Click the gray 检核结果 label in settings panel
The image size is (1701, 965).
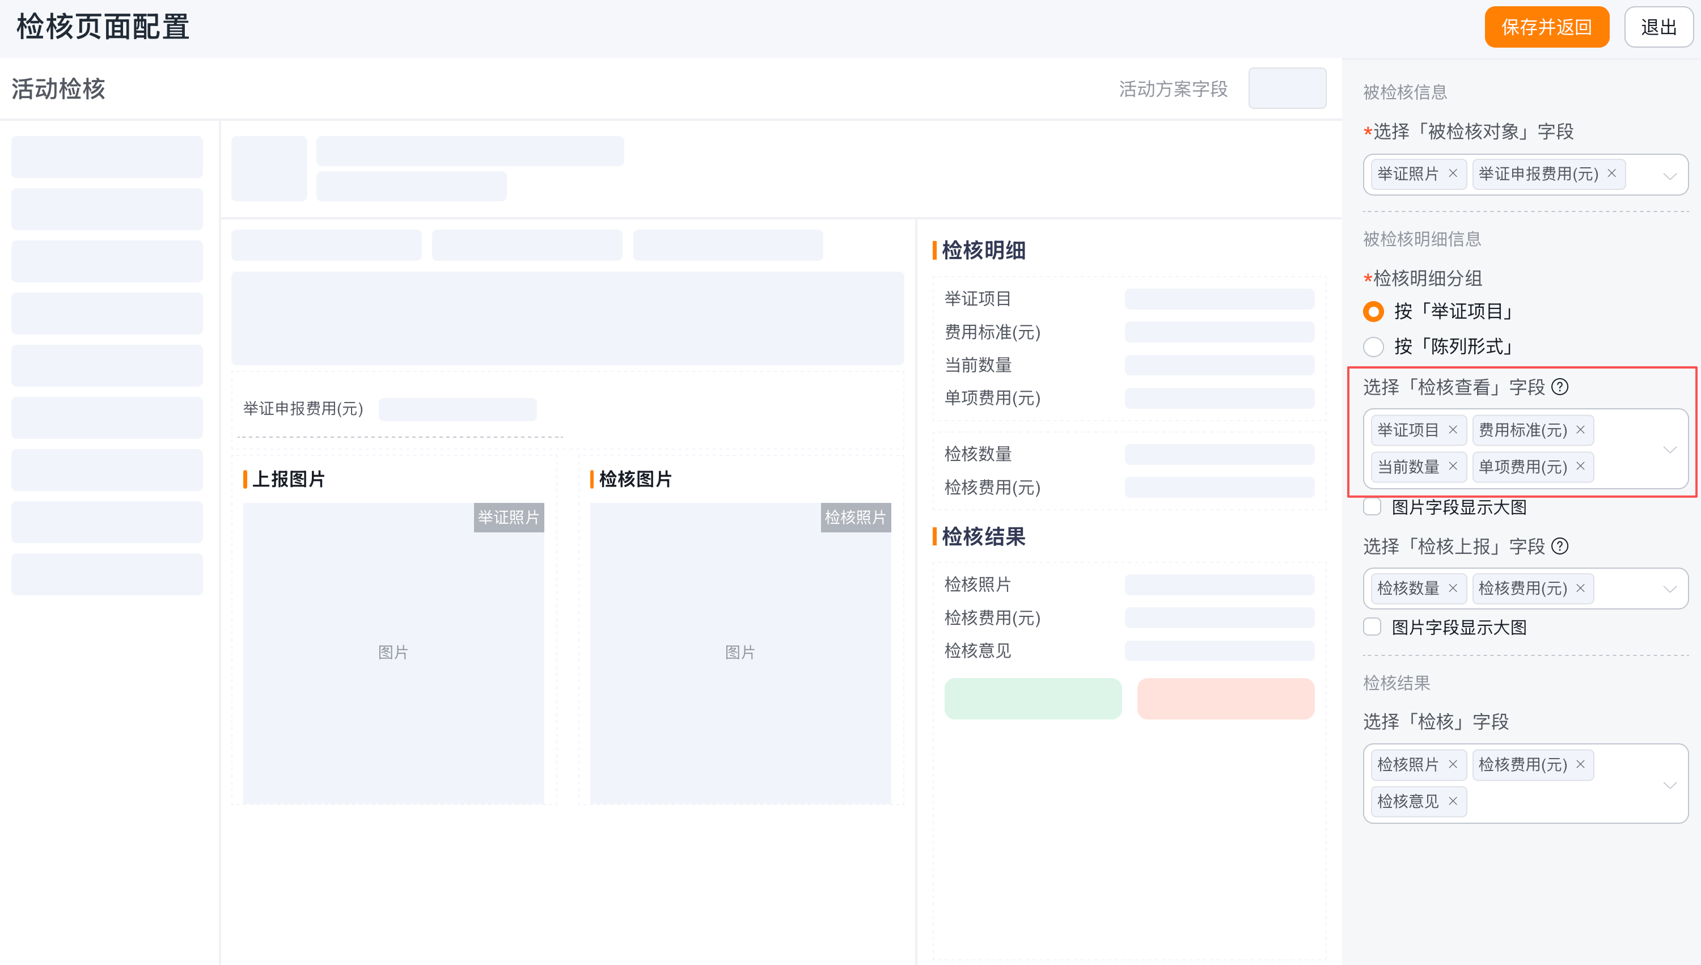coord(1396,683)
